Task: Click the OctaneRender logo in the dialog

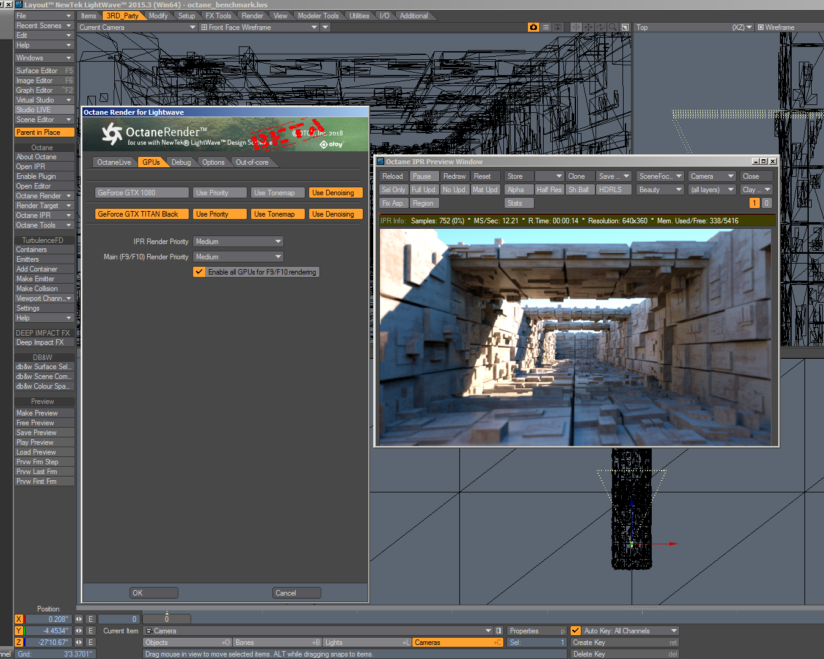Action: pos(112,134)
